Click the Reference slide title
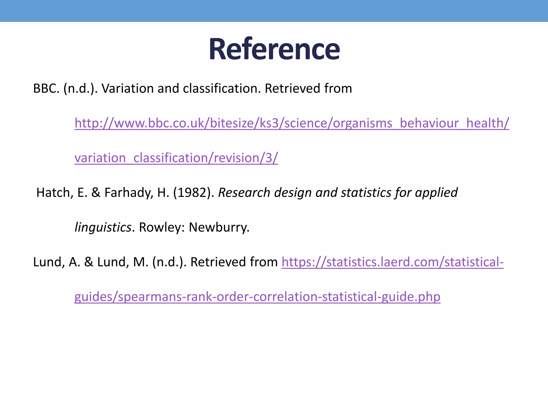 [274, 49]
